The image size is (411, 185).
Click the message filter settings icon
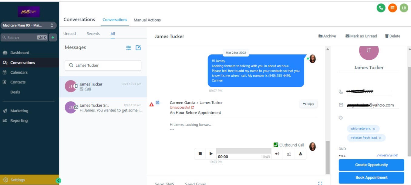coord(129,48)
